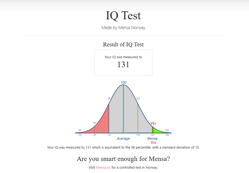Click the +1σ axis label
Screen dimensions: 249x173
click(x=138, y=135)
